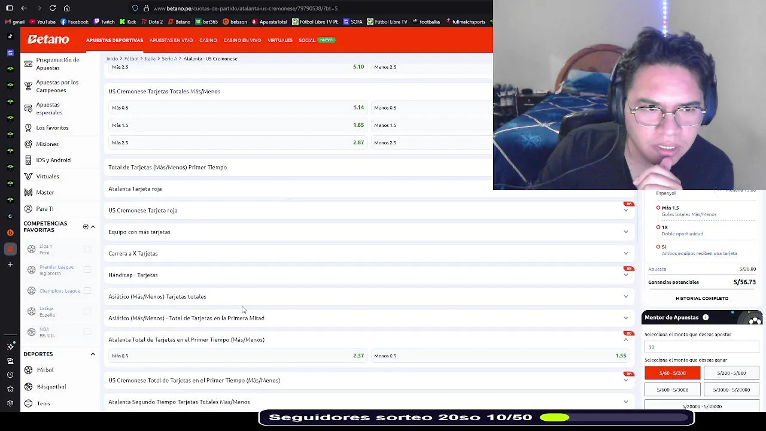Click the Betano logo
766x431 pixels.
[48, 40]
